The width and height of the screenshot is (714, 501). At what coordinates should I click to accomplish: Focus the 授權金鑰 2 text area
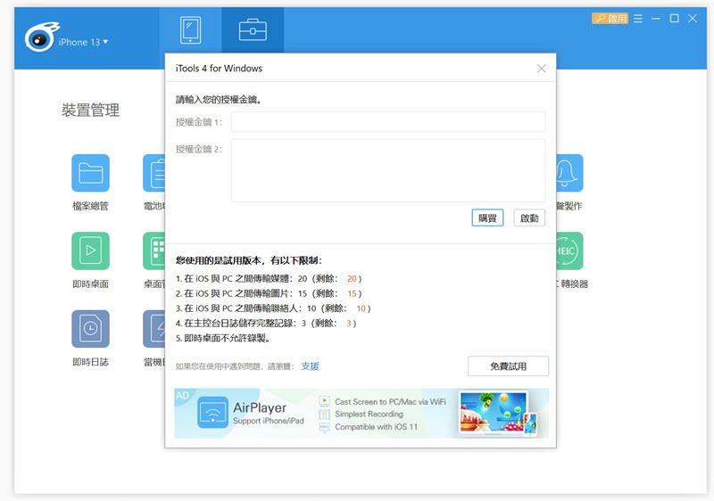point(388,170)
